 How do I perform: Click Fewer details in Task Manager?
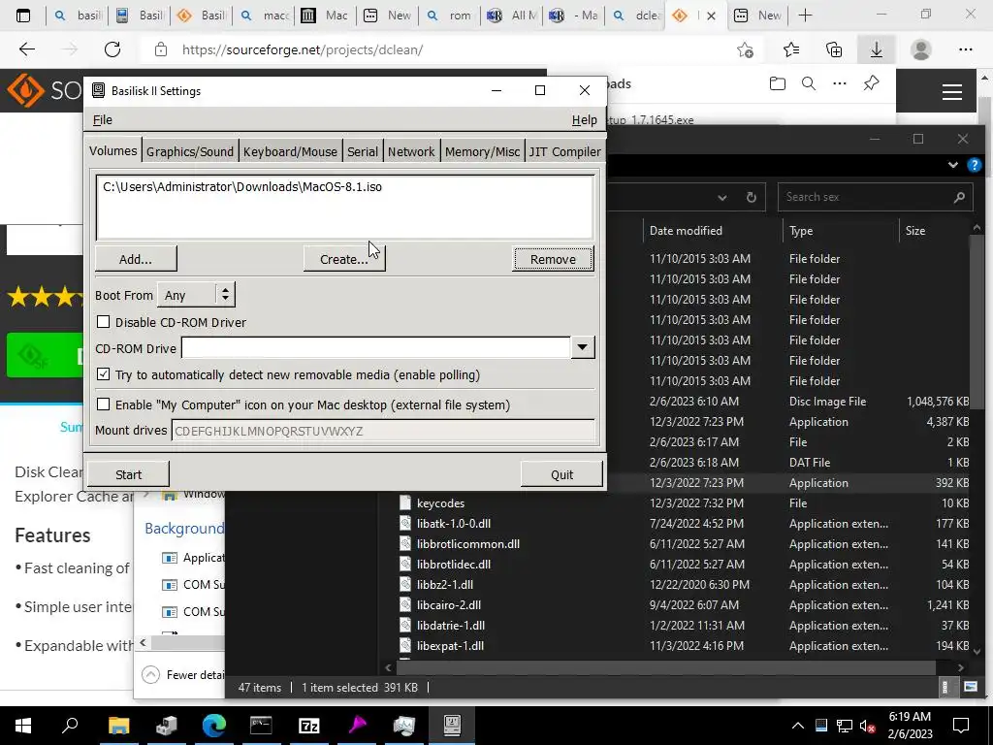tap(183, 675)
